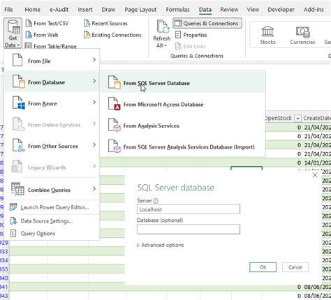Click the Refresh All icon
331x300 pixels.
(163, 27)
